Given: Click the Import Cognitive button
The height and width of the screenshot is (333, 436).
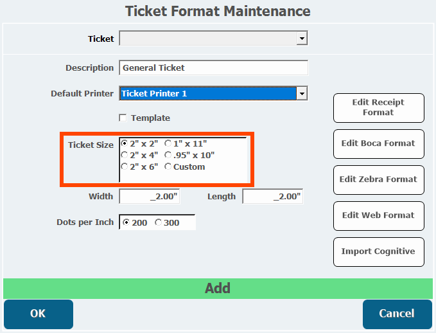Looking at the screenshot, I should point(378,251).
